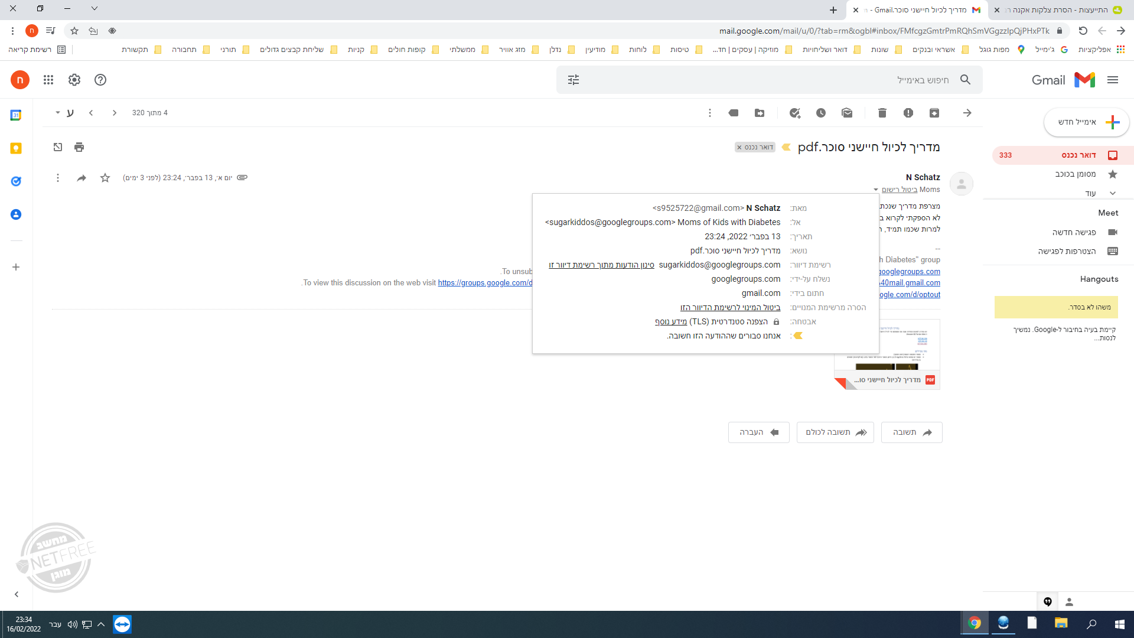Open the search options filter dropdown

(x=573, y=80)
